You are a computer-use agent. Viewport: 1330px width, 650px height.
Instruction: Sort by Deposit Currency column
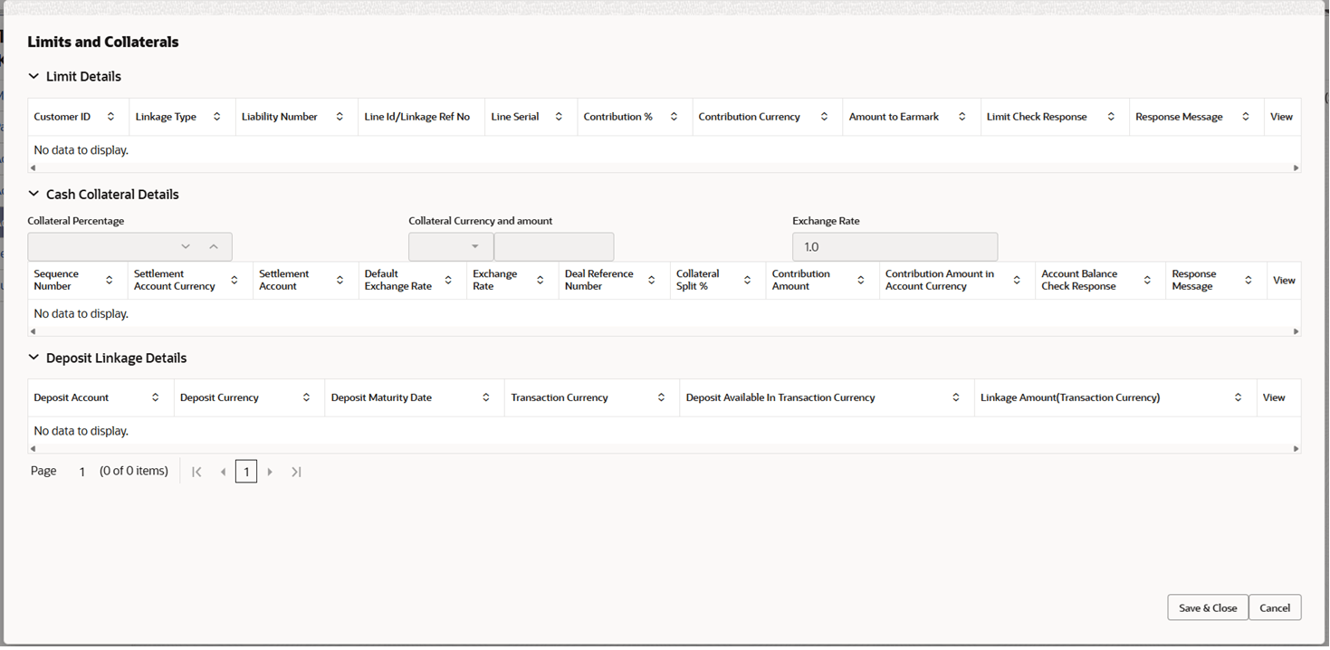pos(307,397)
